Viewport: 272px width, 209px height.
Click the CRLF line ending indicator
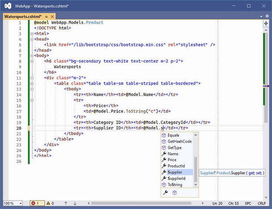point(262,203)
